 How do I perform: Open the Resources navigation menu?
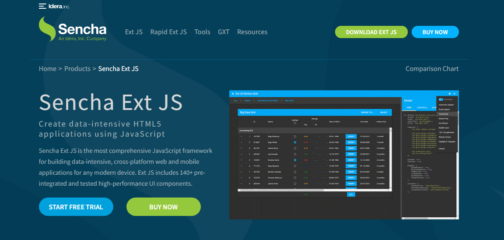252,32
